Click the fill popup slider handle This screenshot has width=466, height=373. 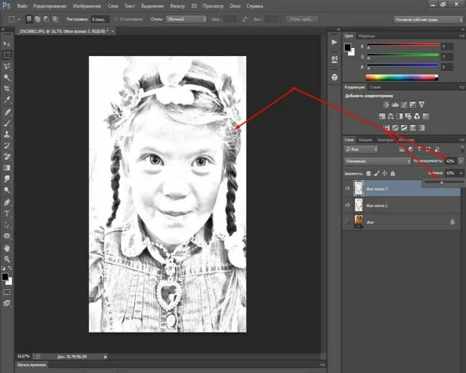442,182
